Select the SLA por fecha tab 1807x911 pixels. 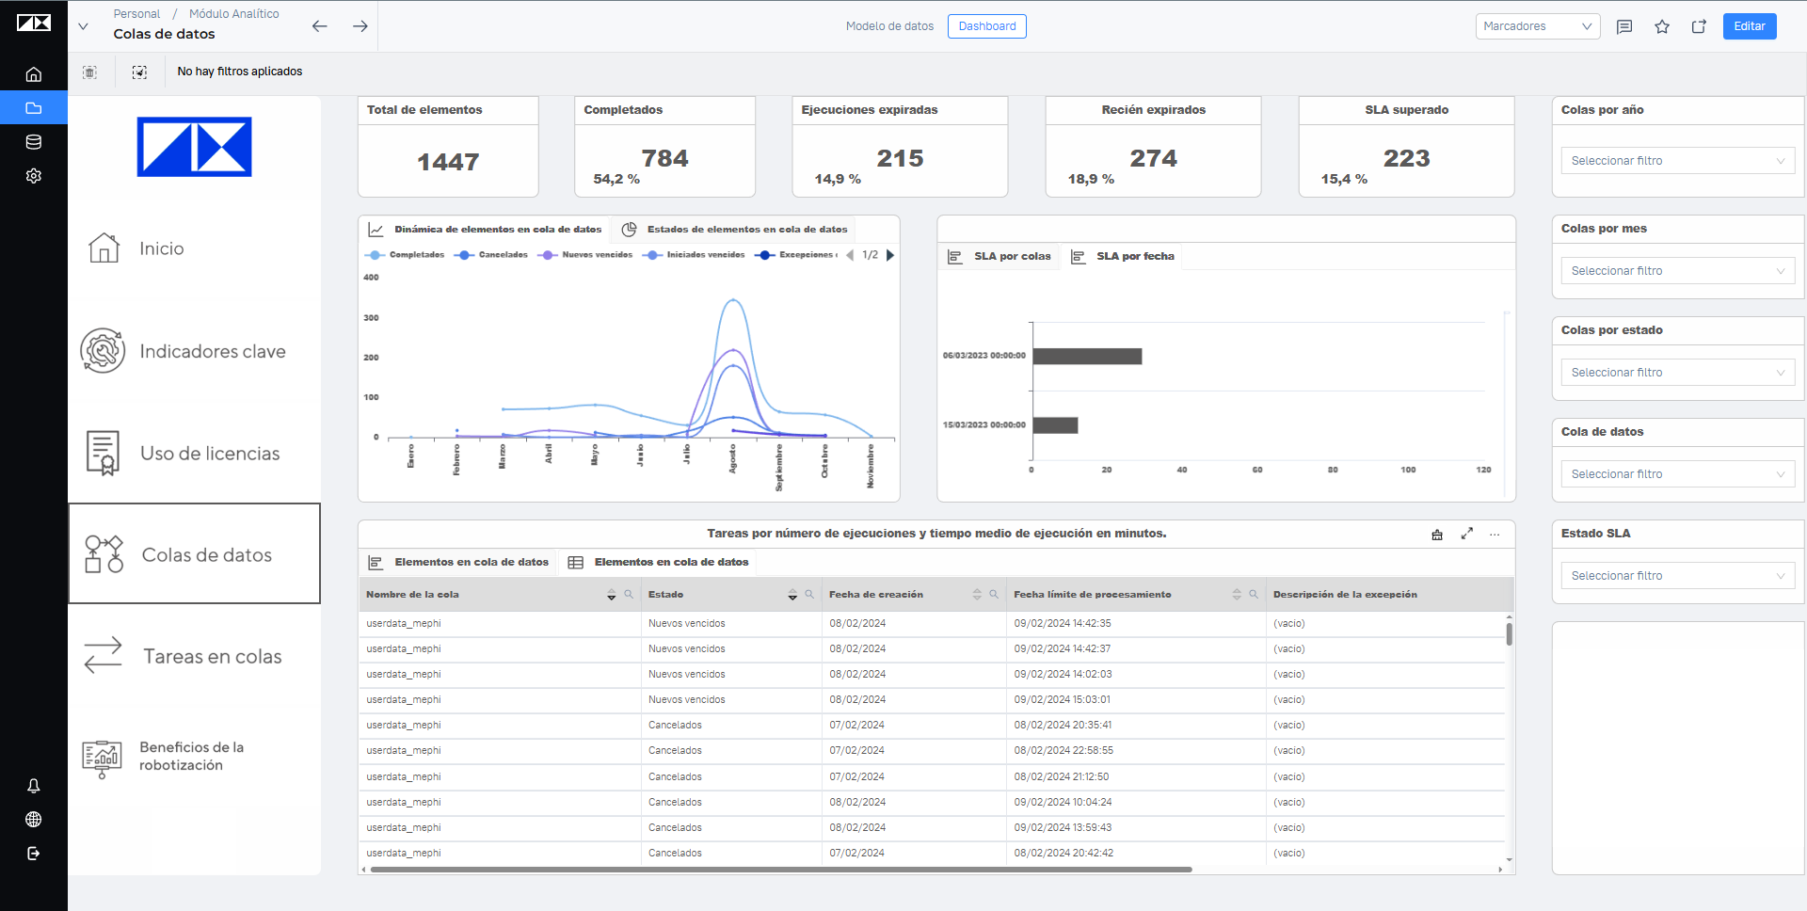click(x=1123, y=256)
